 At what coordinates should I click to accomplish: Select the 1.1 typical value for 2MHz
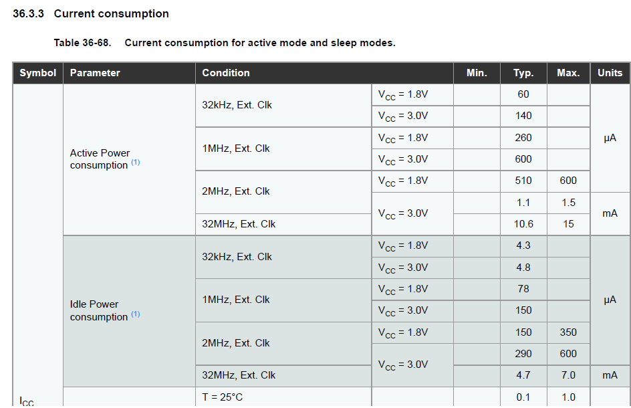pyautogui.click(x=523, y=203)
